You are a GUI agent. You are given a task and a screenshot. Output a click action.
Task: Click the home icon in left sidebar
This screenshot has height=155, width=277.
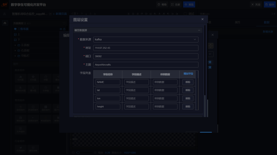click(x=5, y=23)
